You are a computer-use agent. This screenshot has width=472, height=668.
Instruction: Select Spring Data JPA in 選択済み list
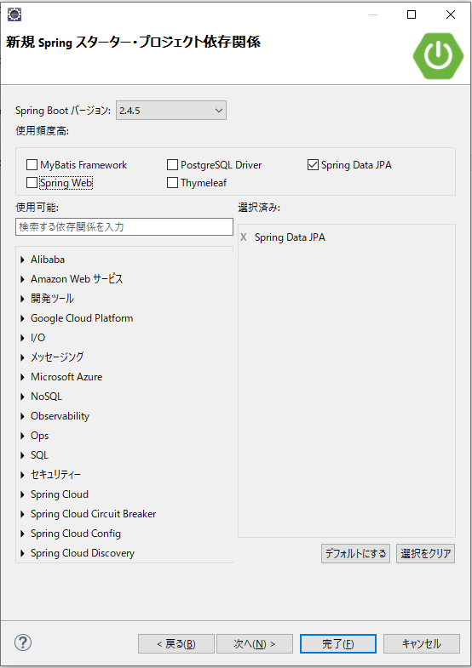(x=290, y=237)
